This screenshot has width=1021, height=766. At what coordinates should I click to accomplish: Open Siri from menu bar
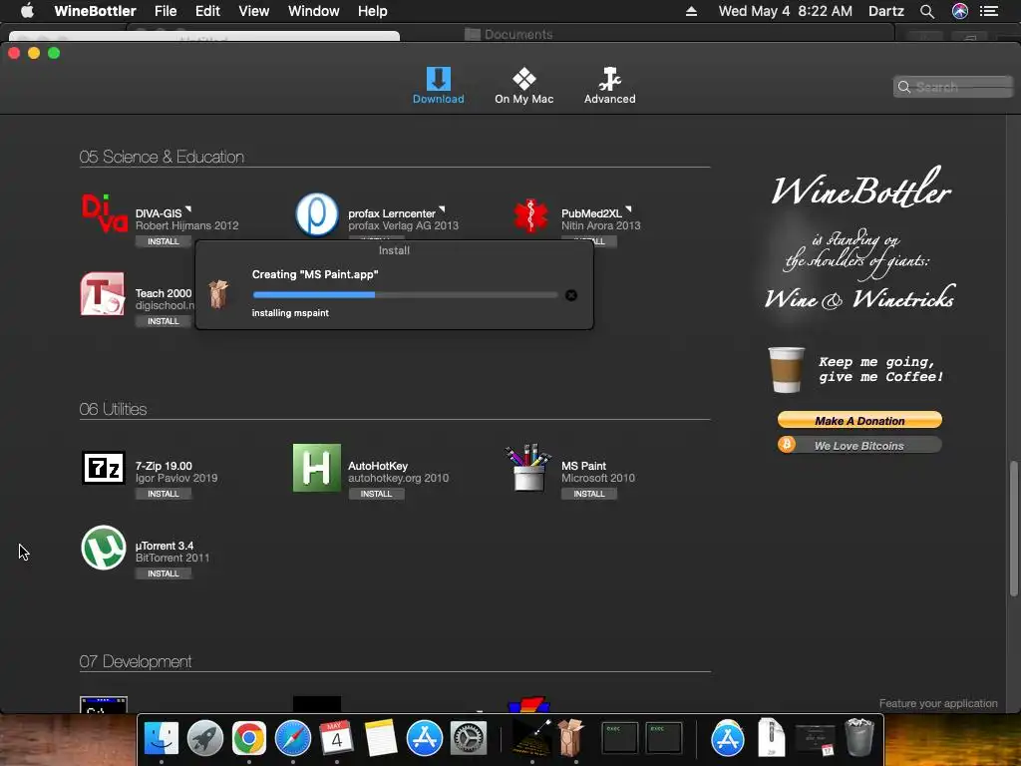[960, 11]
